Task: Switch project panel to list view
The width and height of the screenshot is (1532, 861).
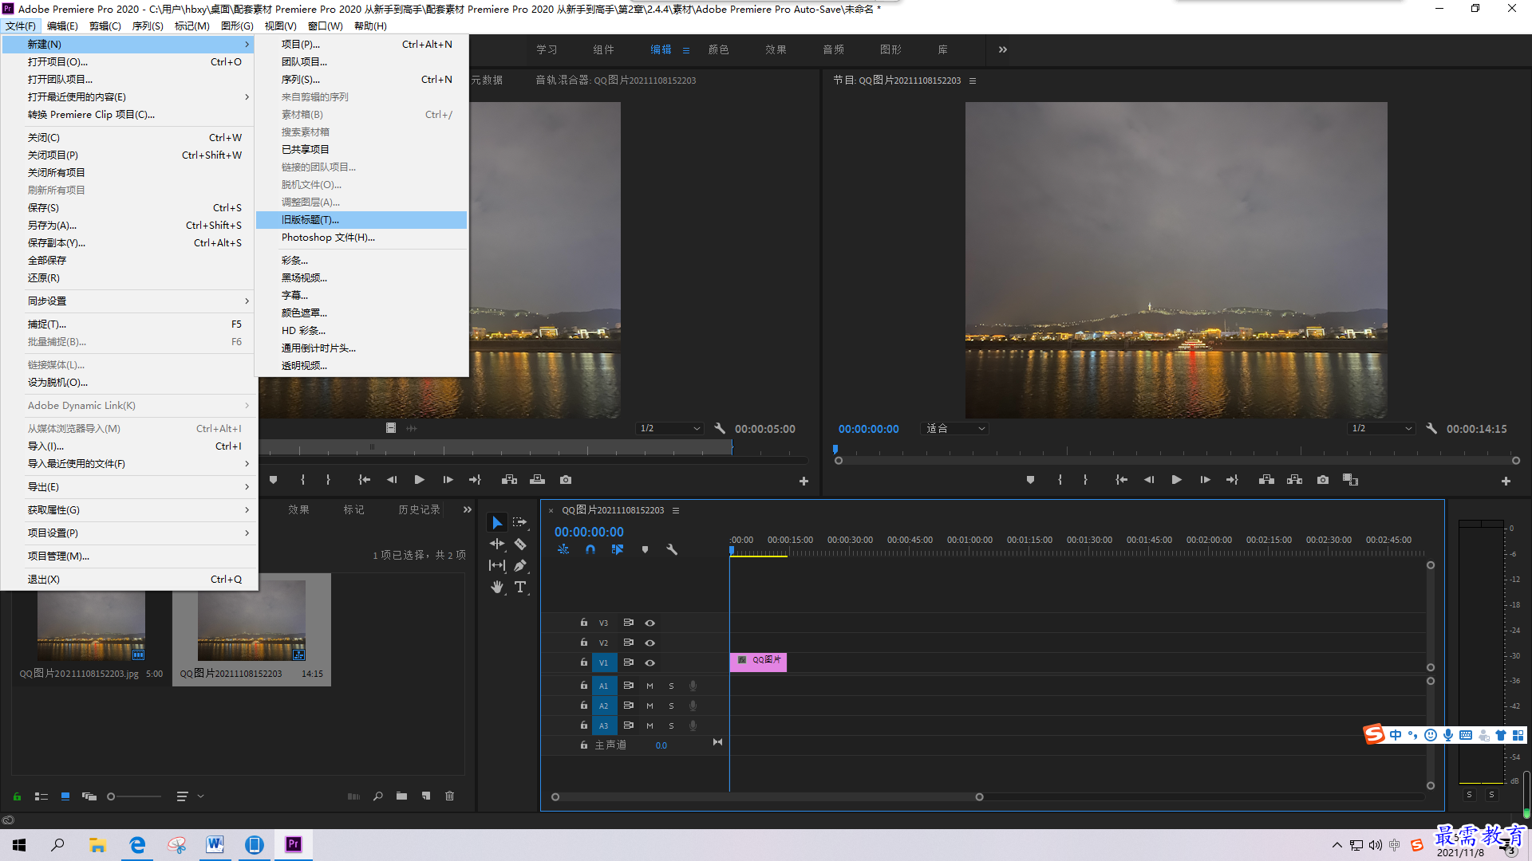Action: (x=41, y=796)
